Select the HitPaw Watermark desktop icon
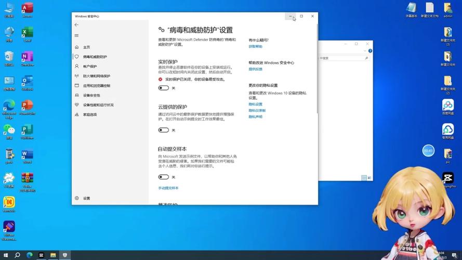Screen dimensions: 462x260 pyautogui.click(x=9, y=231)
